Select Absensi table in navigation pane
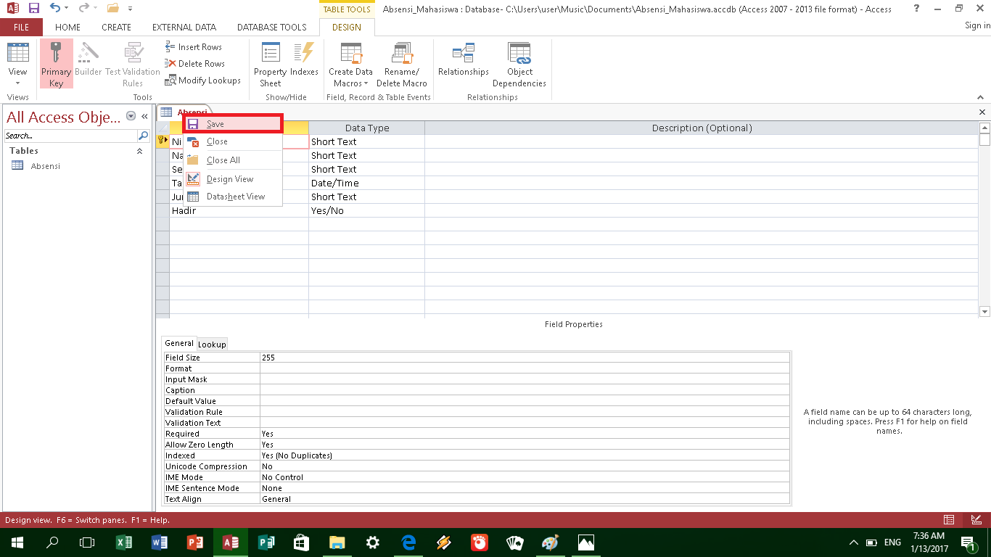The height and width of the screenshot is (557, 991). (x=46, y=166)
